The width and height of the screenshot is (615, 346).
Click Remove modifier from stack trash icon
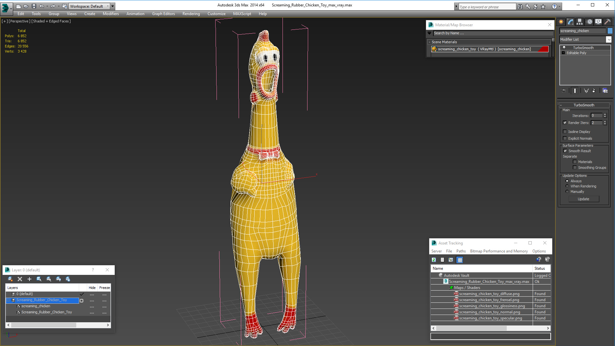coord(594,91)
